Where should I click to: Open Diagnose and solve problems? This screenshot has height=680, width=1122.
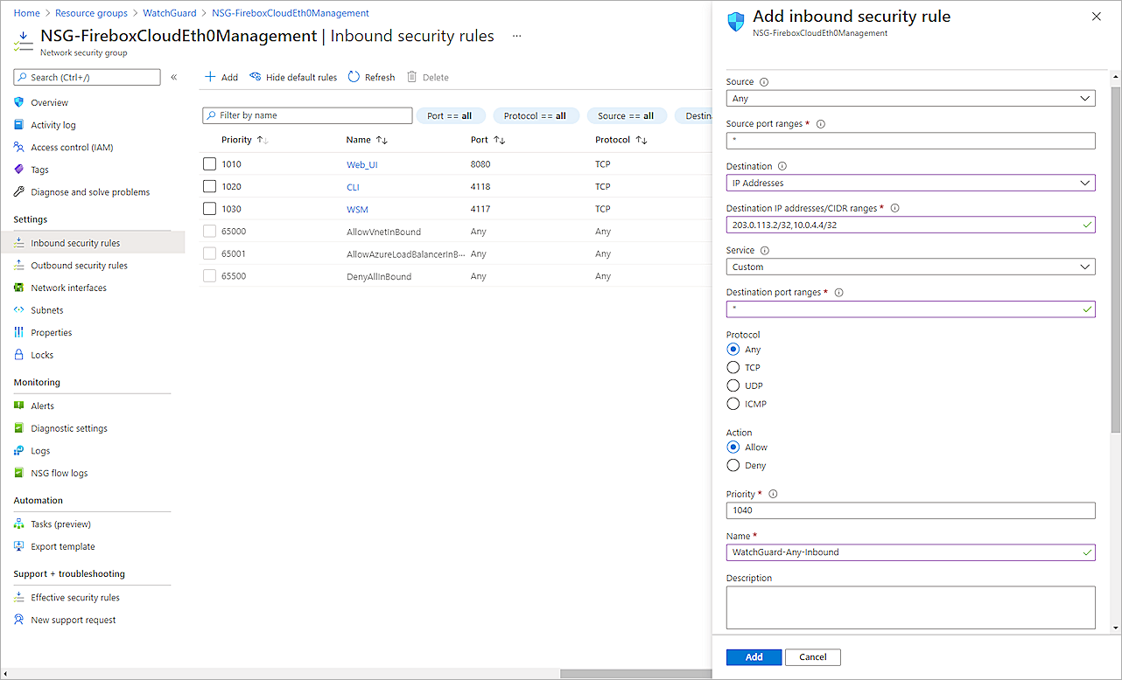[x=88, y=191]
